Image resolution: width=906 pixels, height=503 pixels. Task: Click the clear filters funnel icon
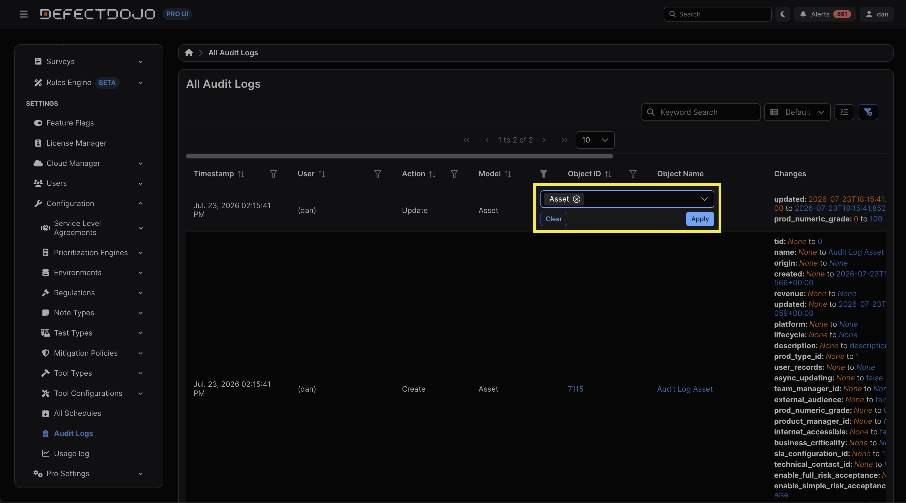[868, 112]
